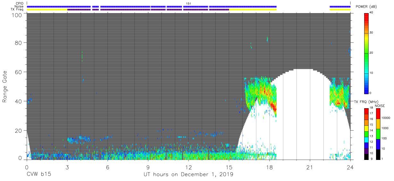394x181 pixels.
Task: Click the CVW b15 label
Action: pos(39,175)
